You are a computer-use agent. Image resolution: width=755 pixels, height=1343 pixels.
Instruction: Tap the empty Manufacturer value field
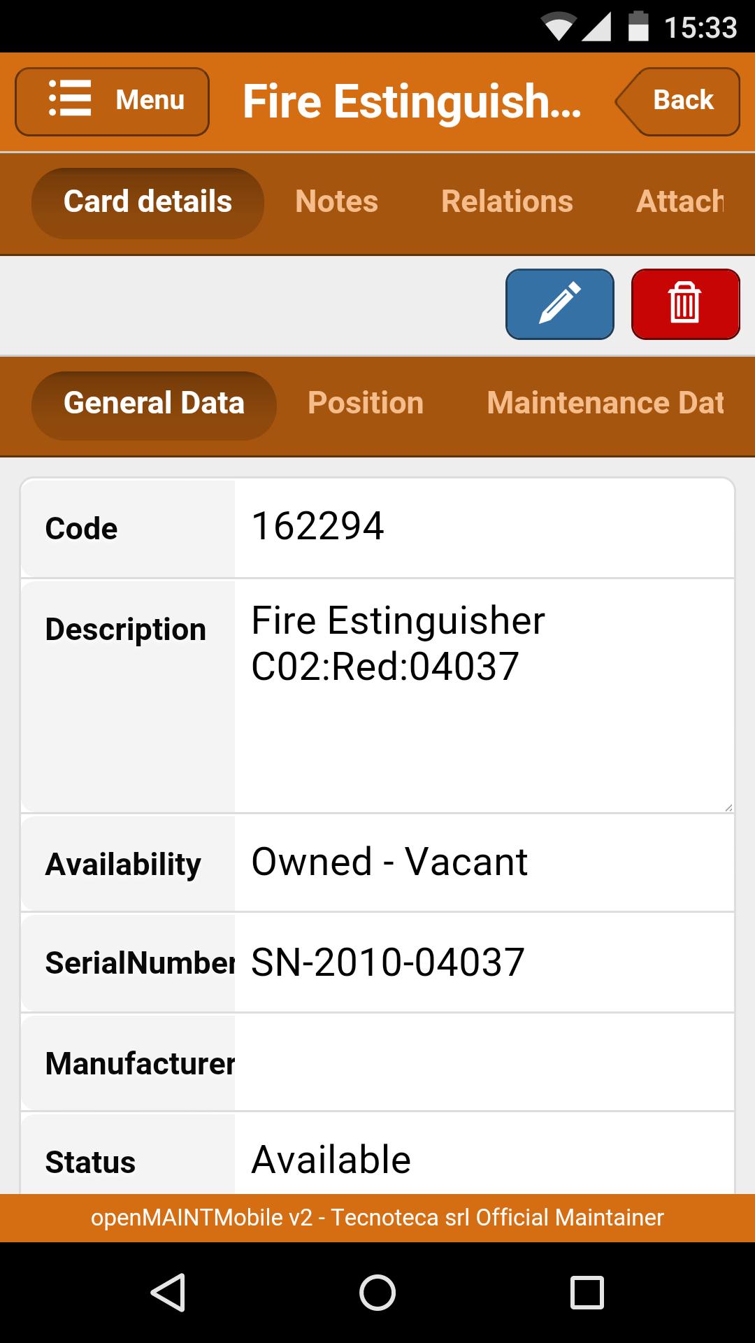tap(482, 1062)
